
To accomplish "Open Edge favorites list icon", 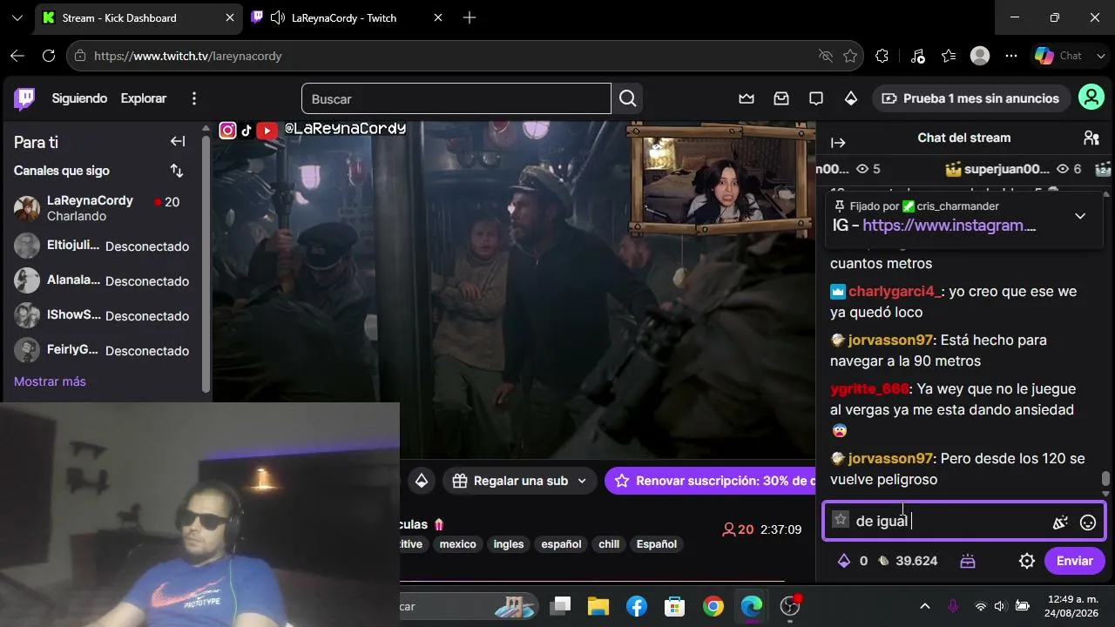I will pos(949,56).
